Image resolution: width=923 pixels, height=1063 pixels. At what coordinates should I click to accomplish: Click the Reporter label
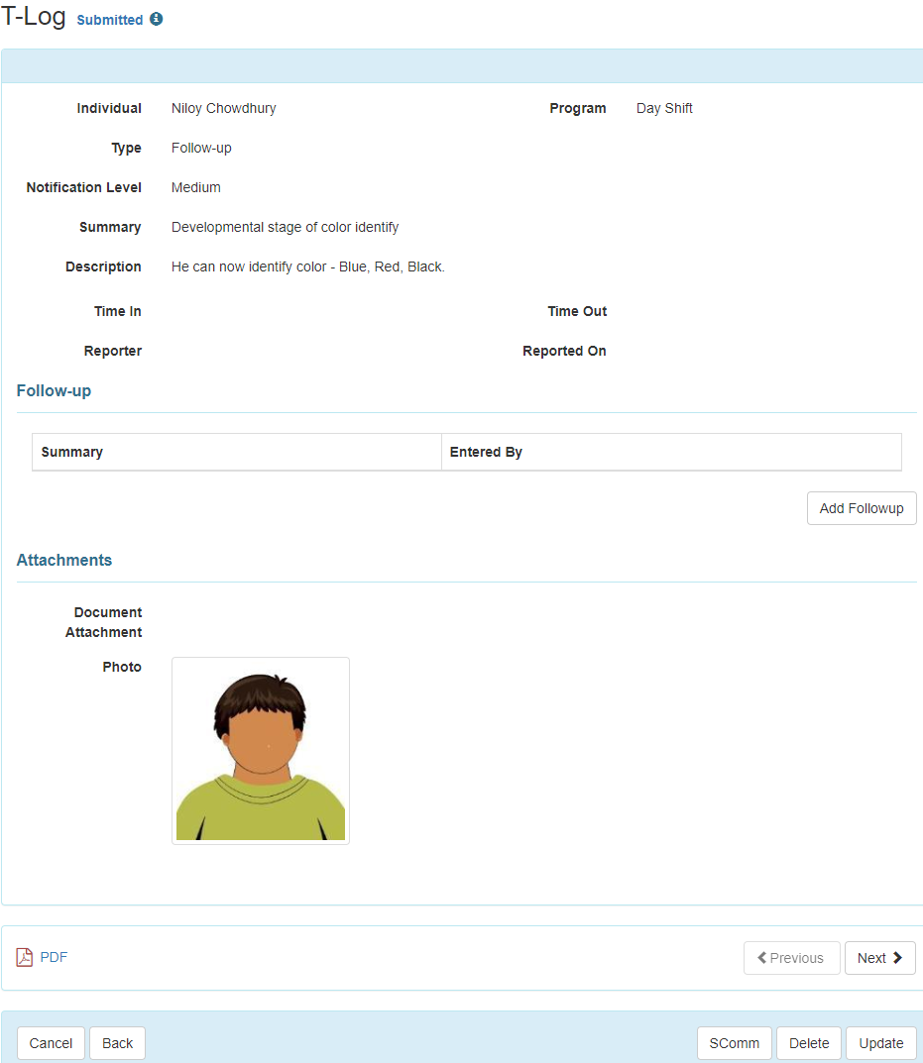click(113, 351)
